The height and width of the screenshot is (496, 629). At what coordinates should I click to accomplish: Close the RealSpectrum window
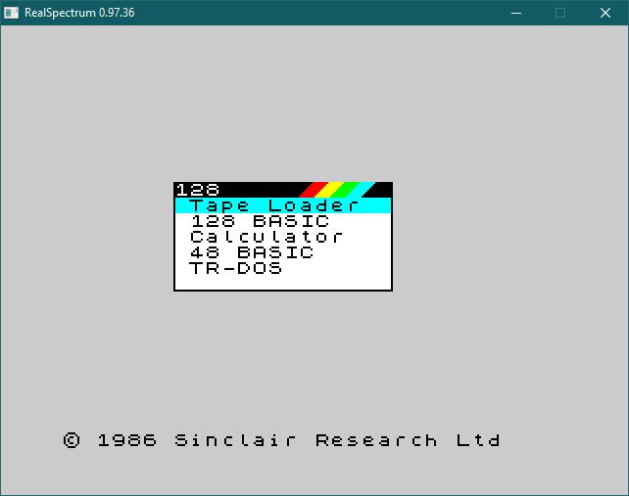[x=605, y=13]
